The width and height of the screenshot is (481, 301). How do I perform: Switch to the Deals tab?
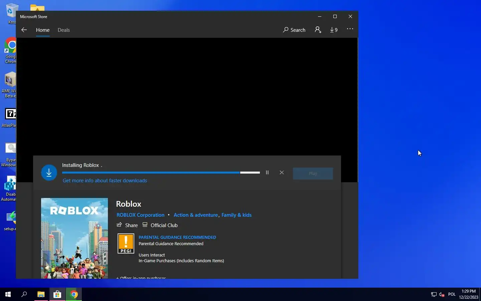pyautogui.click(x=63, y=30)
